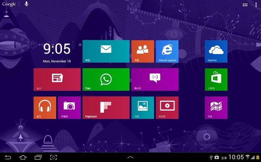The width and height of the screenshot is (261, 162).
Task: Open the orange Music headphones tile
Action: pyautogui.click(x=45, y=108)
